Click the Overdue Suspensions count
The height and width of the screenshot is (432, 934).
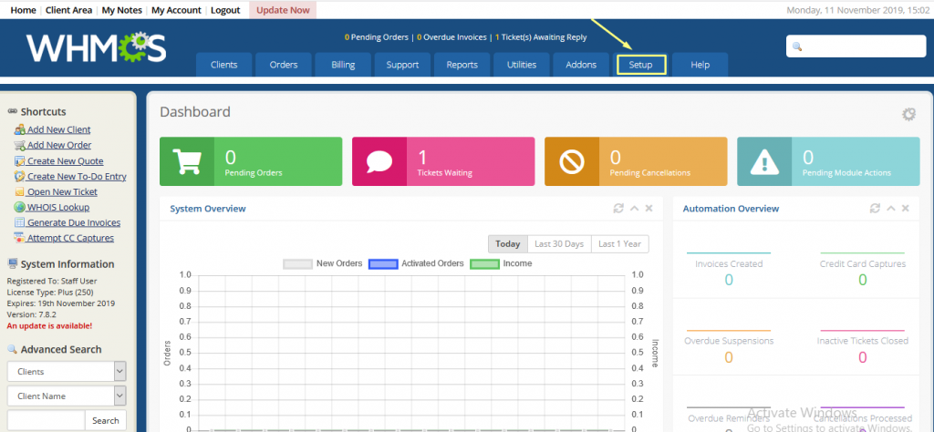coord(729,357)
